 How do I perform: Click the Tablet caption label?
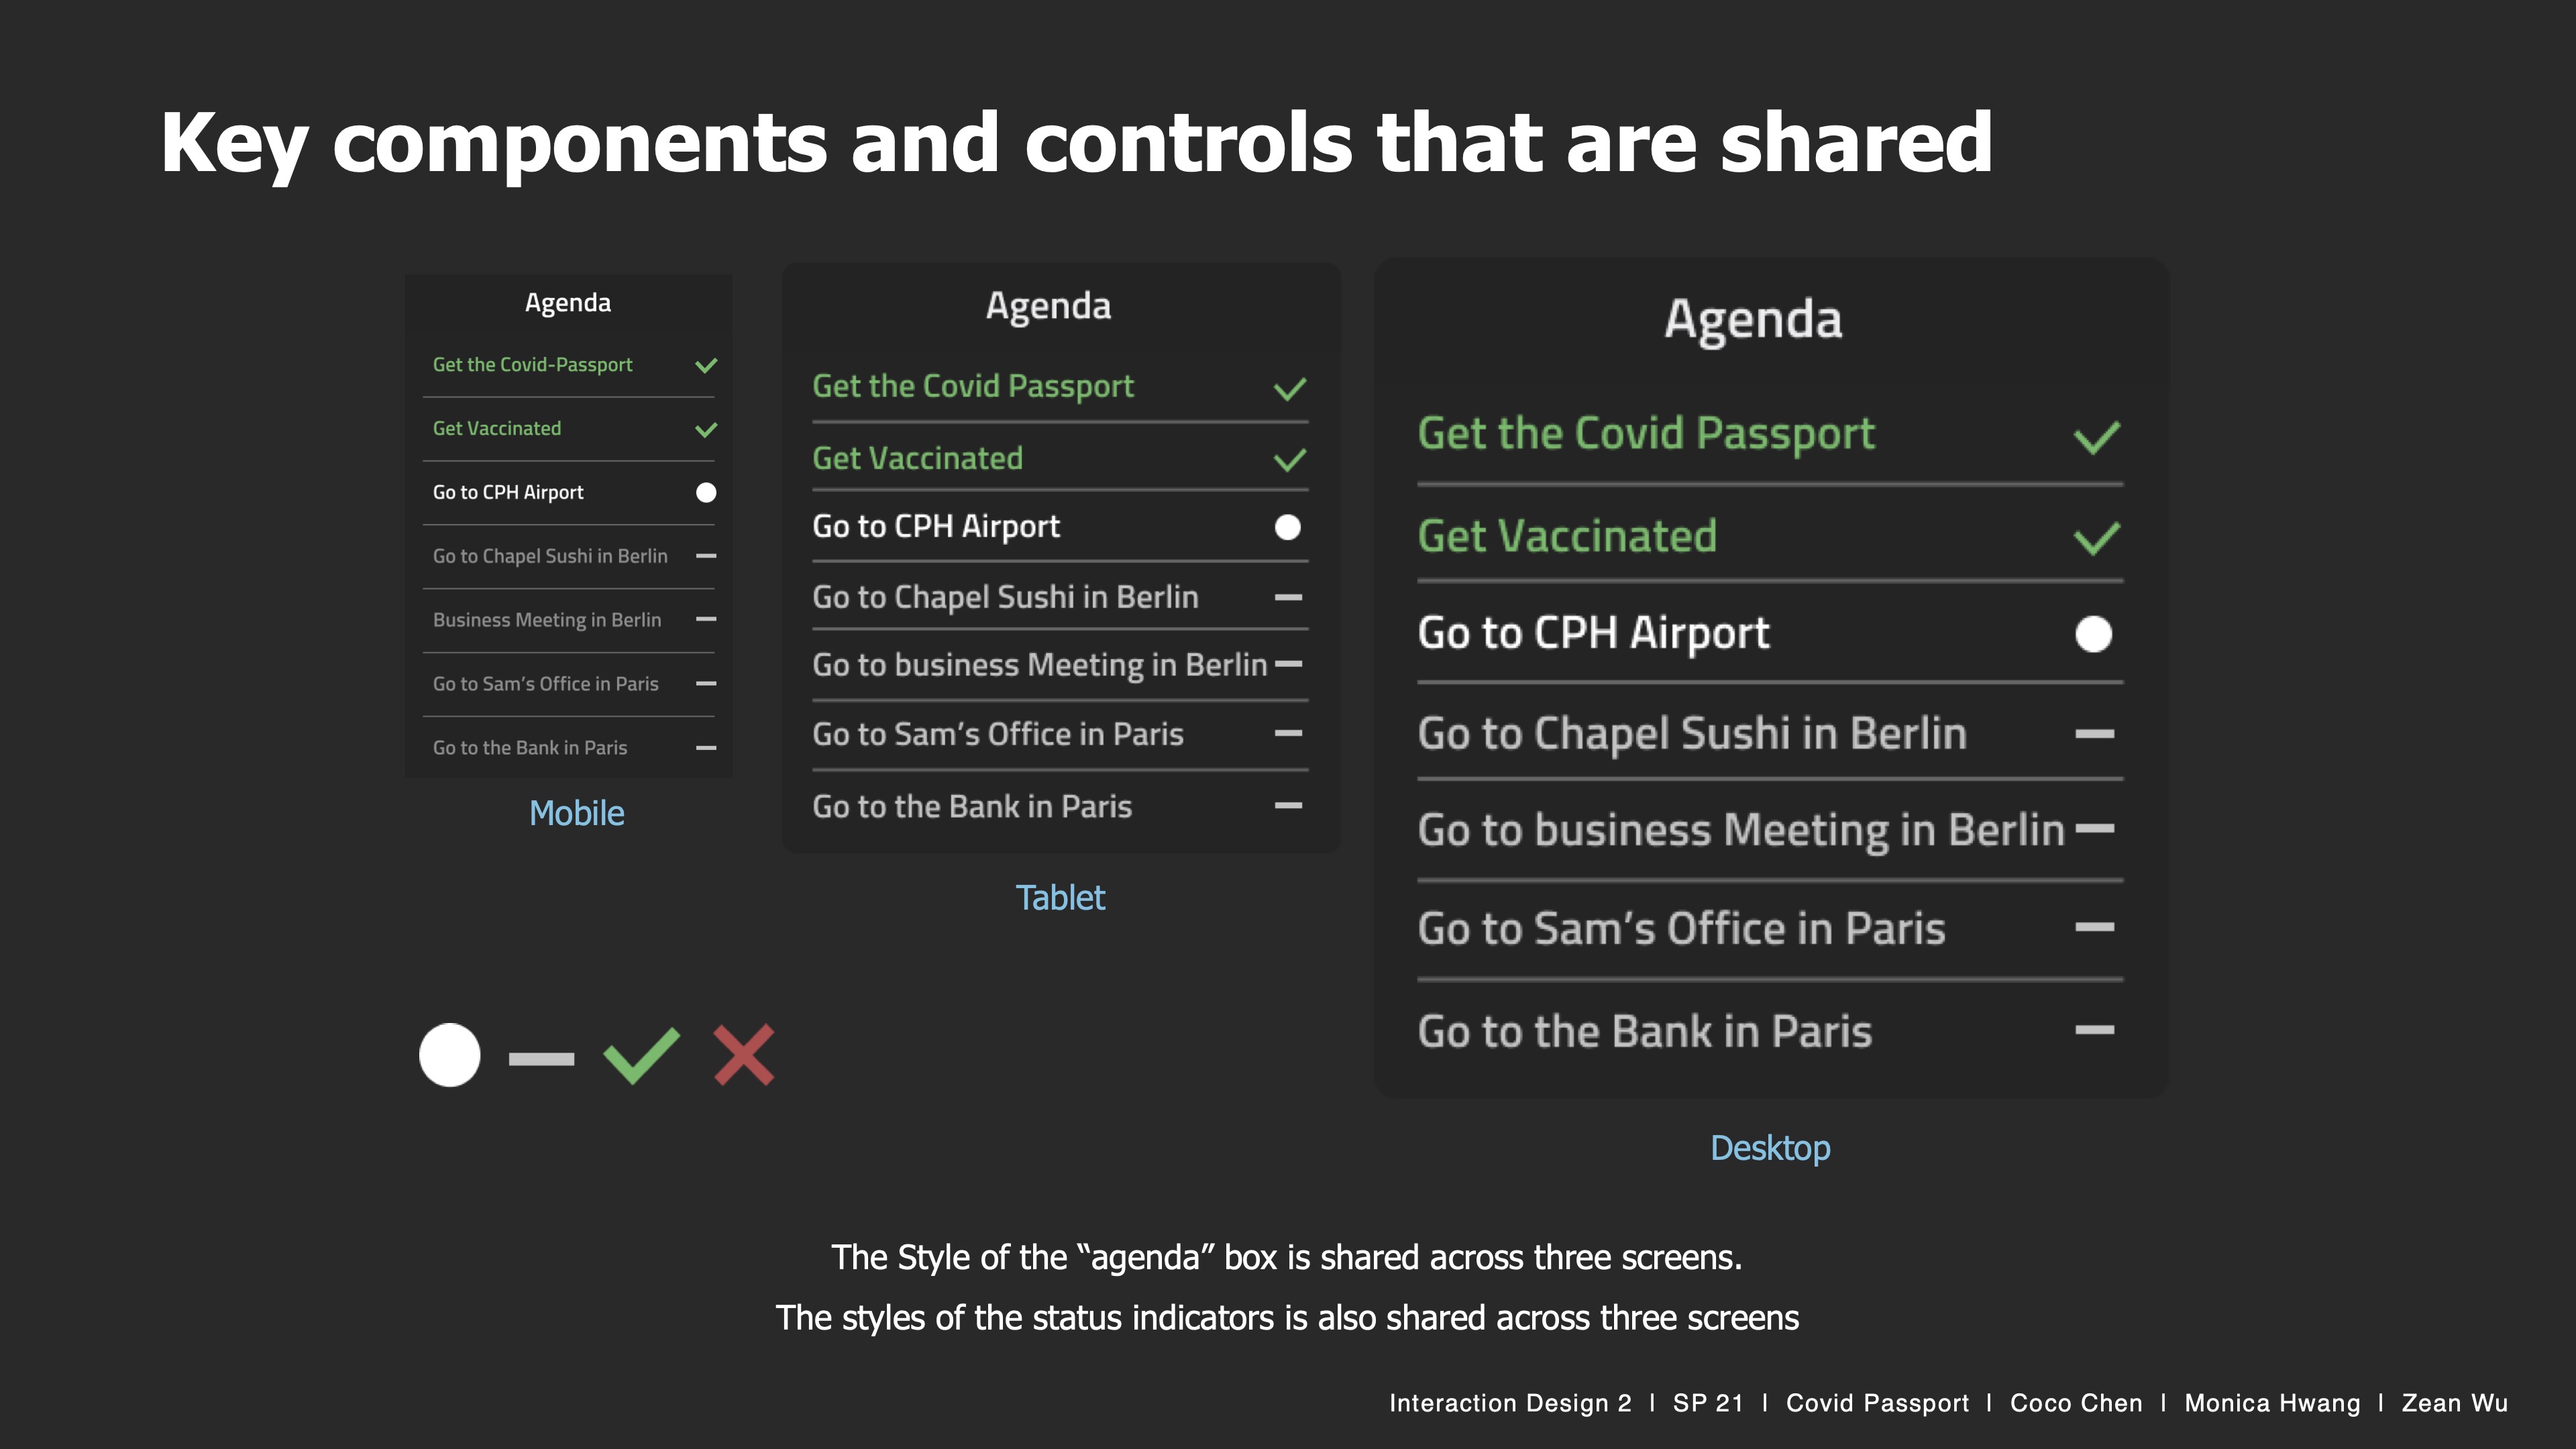tap(1060, 897)
